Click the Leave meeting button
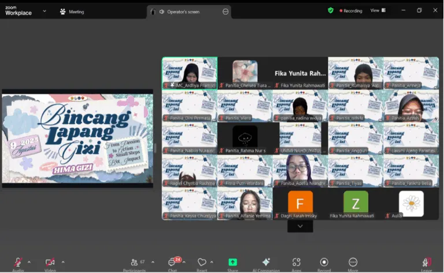Image resolution: width=444 pixels, height=273 pixels. pyautogui.click(x=426, y=263)
